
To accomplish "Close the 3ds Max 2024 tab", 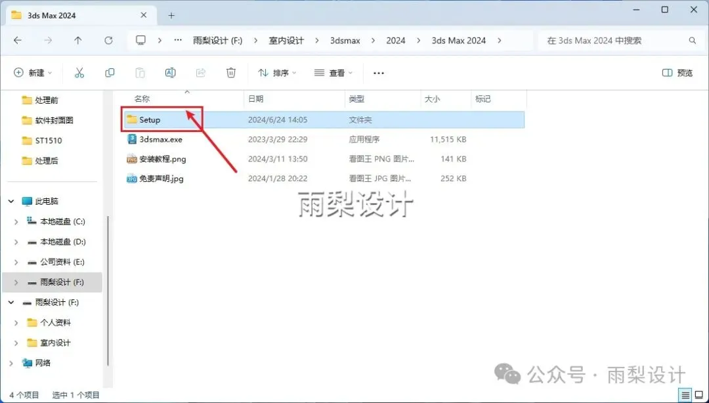I will click(x=144, y=15).
